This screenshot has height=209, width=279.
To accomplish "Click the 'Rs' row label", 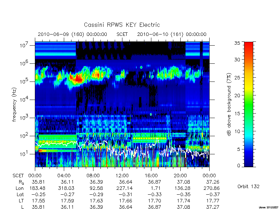I will click(x=21, y=182).
